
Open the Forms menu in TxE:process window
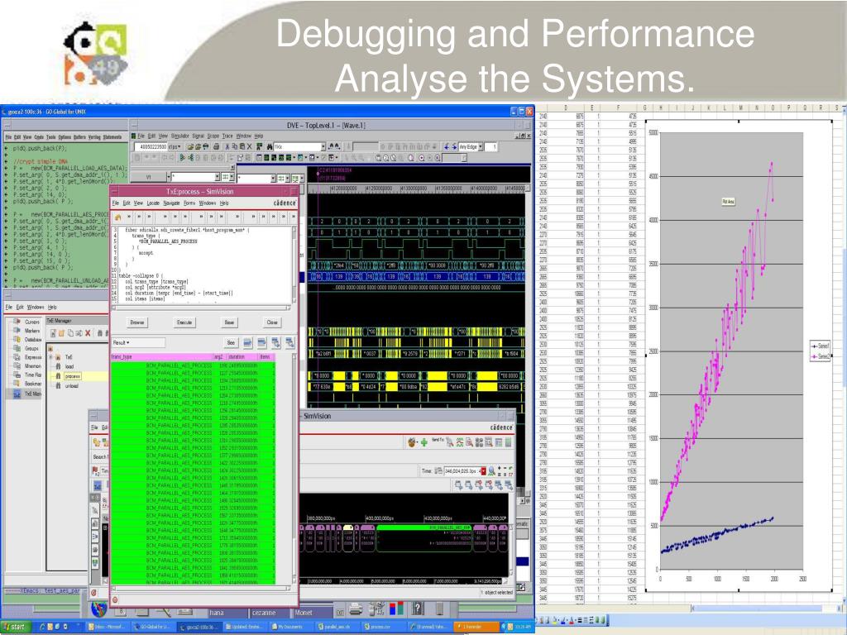pyautogui.click(x=189, y=203)
